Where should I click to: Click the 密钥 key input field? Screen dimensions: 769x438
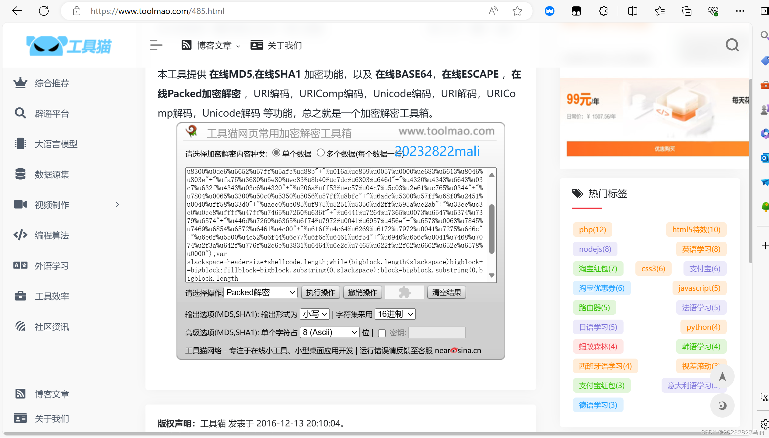click(437, 332)
